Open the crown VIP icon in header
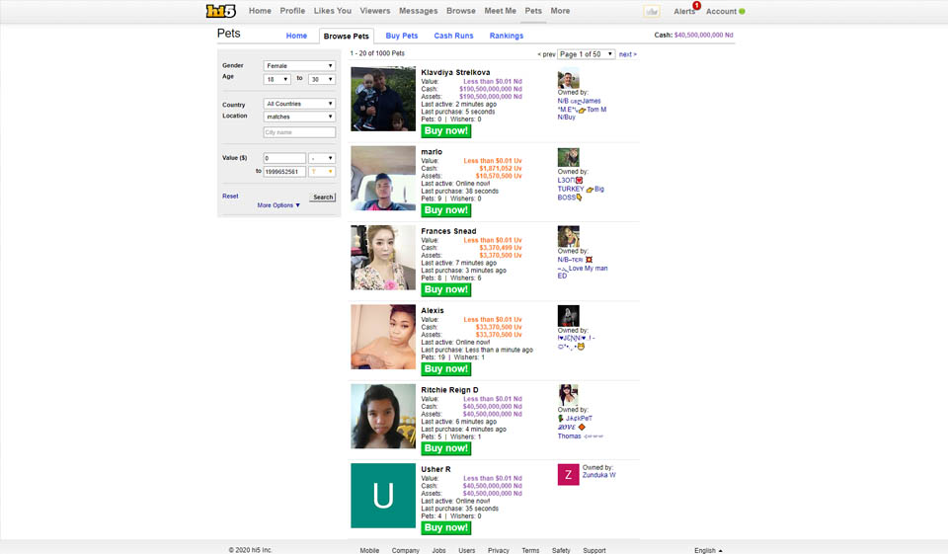 tap(651, 12)
